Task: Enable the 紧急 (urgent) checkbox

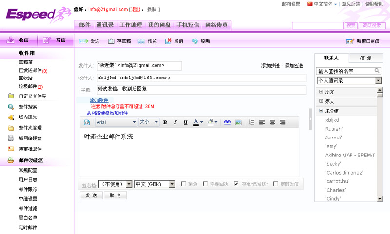Action: (x=184, y=184)
